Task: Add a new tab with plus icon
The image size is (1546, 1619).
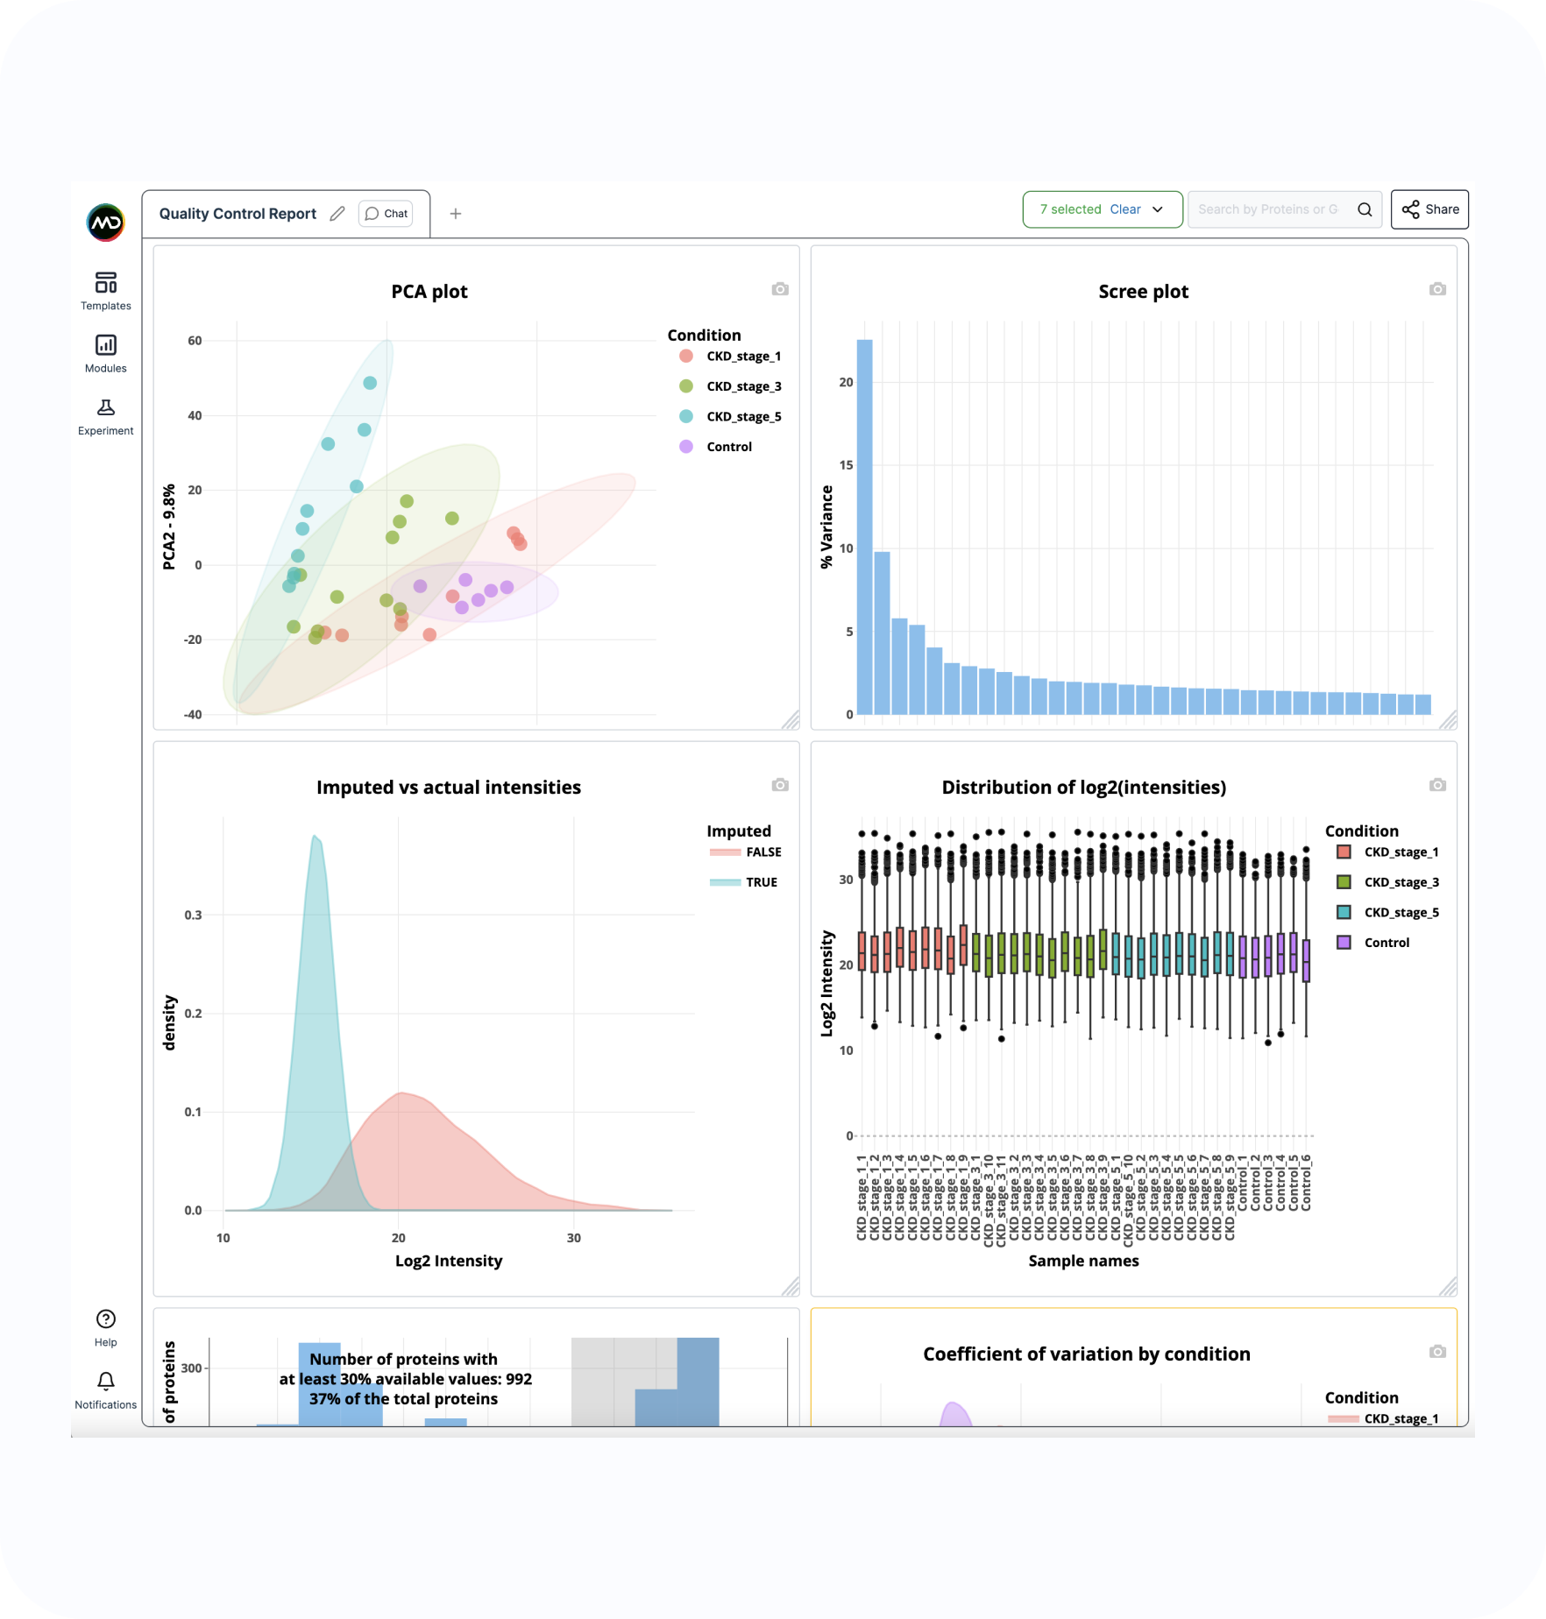Action: click(456, 214)
